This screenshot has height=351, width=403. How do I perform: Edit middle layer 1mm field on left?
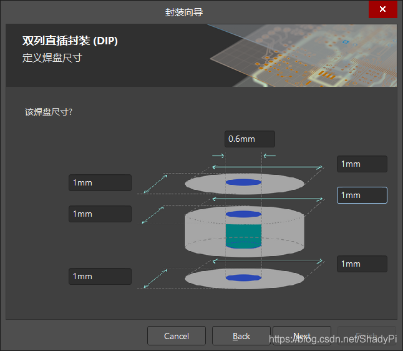click(x=100, y=214)
